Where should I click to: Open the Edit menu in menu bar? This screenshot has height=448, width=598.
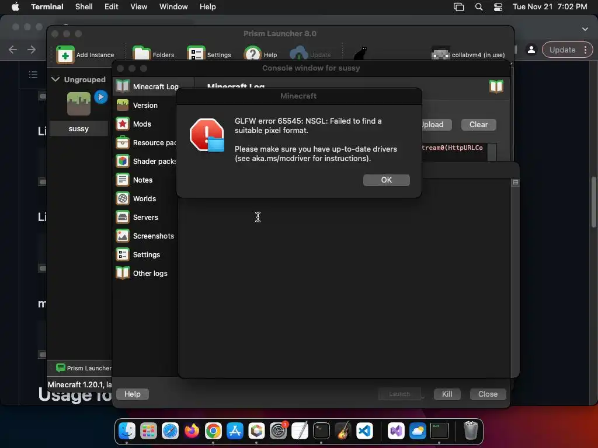pos(112,6)
